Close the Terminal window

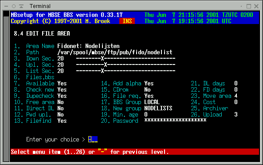(x=256, y=6)
